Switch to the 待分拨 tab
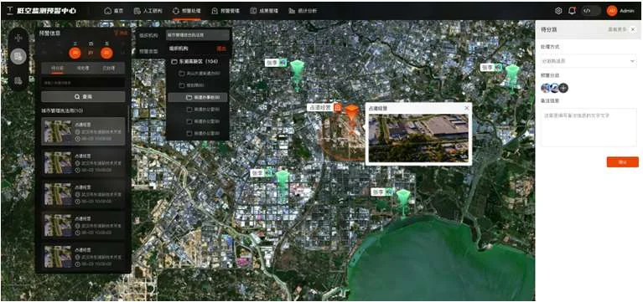 [57, 69]
